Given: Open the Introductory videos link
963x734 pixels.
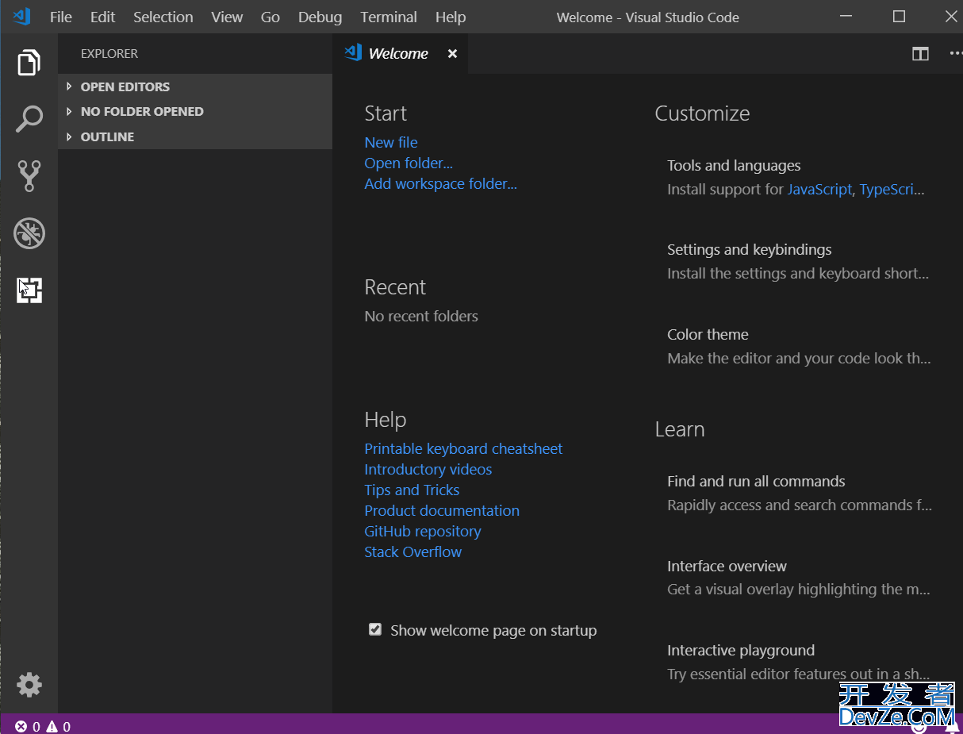Looking at the screenshot, I should click(428, 469).
